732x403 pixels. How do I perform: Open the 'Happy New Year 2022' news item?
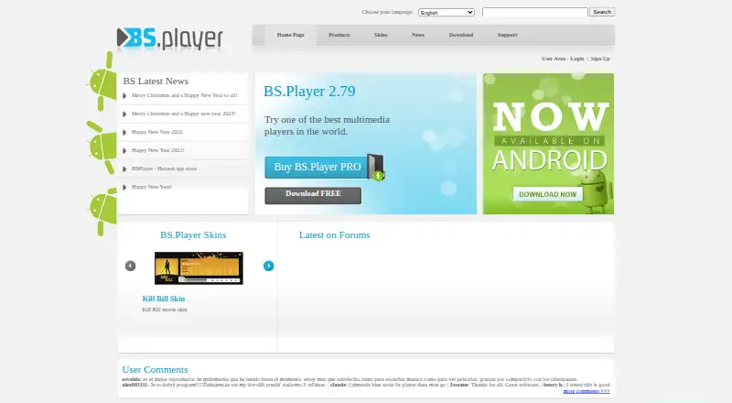(x=156, y=132)
